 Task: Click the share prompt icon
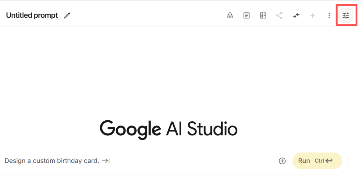[x=279, y=15]
